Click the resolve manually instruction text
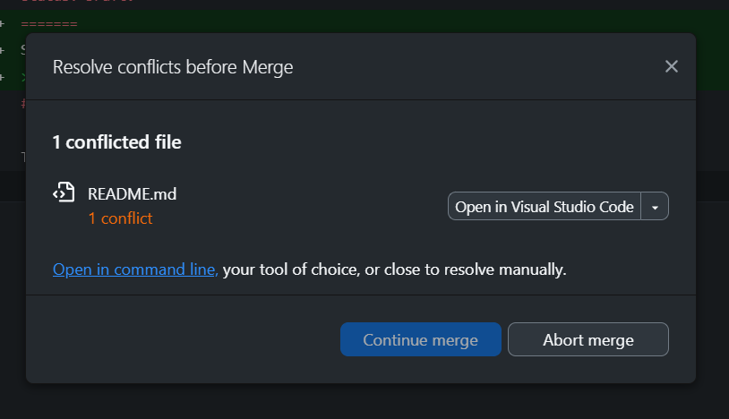This screenshot has height=419, width=729. click(x=394, y=269)
